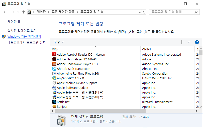Image resolution: width=203 pixels, height=128 pixels.
Task: Click the vertical scrollbar down arrow
Action: pyautogui.click(x=201, y=107)
